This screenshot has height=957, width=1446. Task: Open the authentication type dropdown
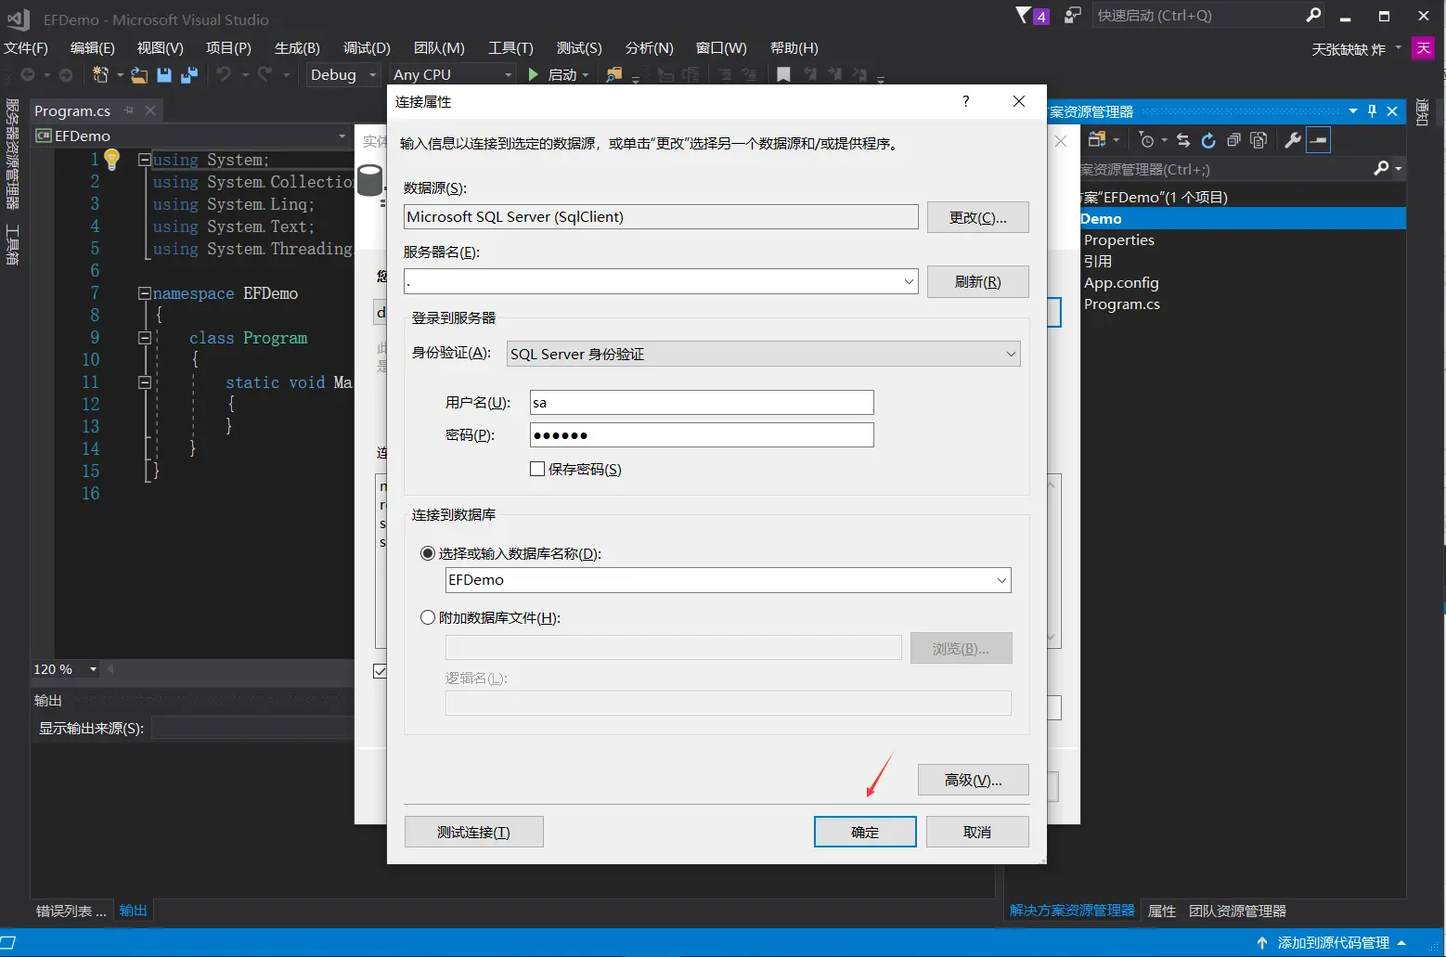(x=1011, y=354)
